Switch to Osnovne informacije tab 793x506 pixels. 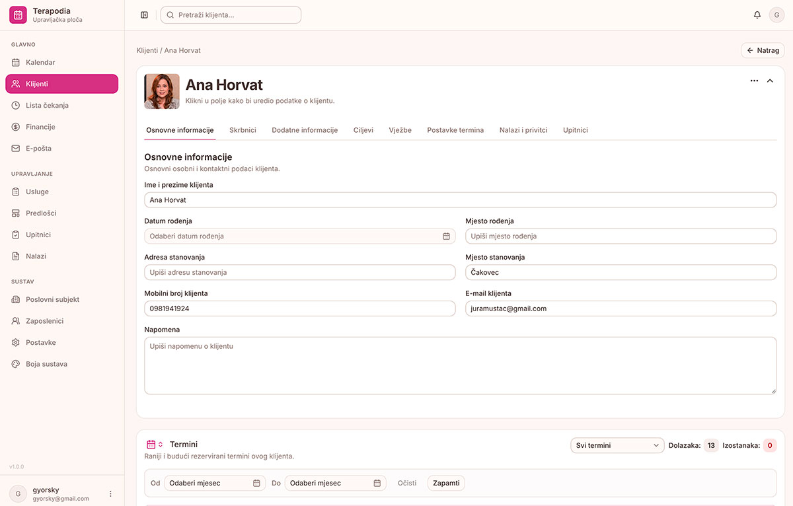point(180,130)
